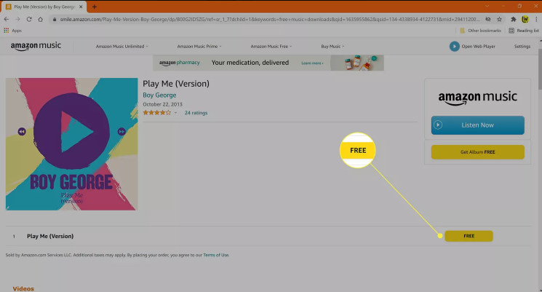Open the yellow W profile icon

pyautogui.click(x=525, y=20)
